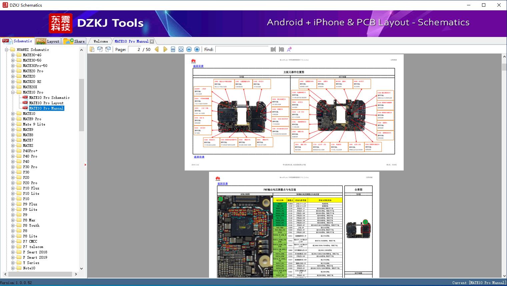Click the fit page icon
The height and width of the screenshot is (286, 507).
coord(181,49)
